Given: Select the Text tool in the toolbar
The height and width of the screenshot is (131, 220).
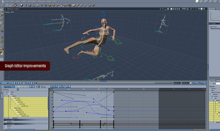Looking at the screenshot, I should point(42,5).
